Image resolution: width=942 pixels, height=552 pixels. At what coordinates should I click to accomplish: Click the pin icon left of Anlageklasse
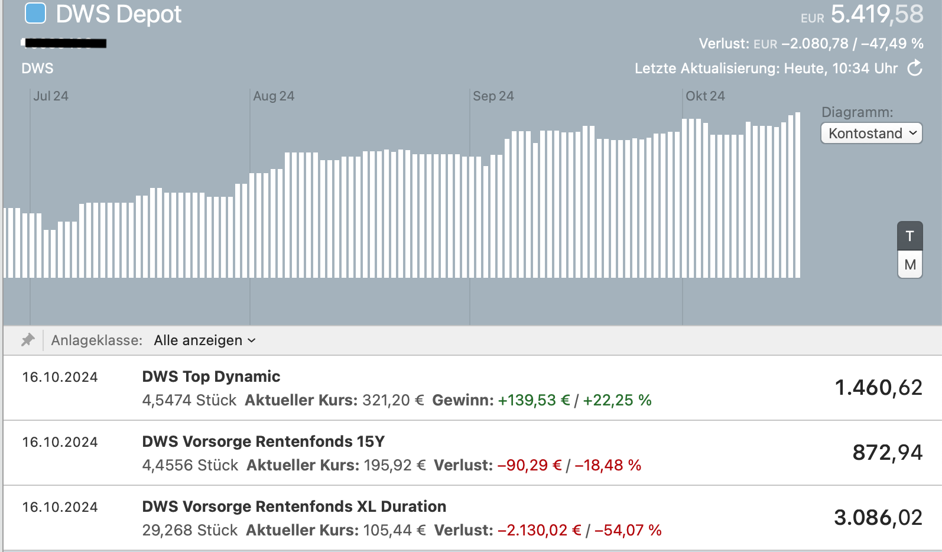(x=28, y=340)
